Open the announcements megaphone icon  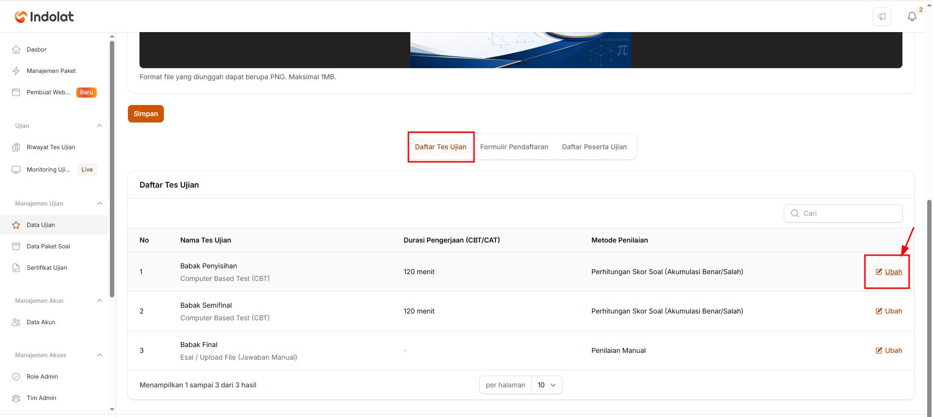click(882, 17)
